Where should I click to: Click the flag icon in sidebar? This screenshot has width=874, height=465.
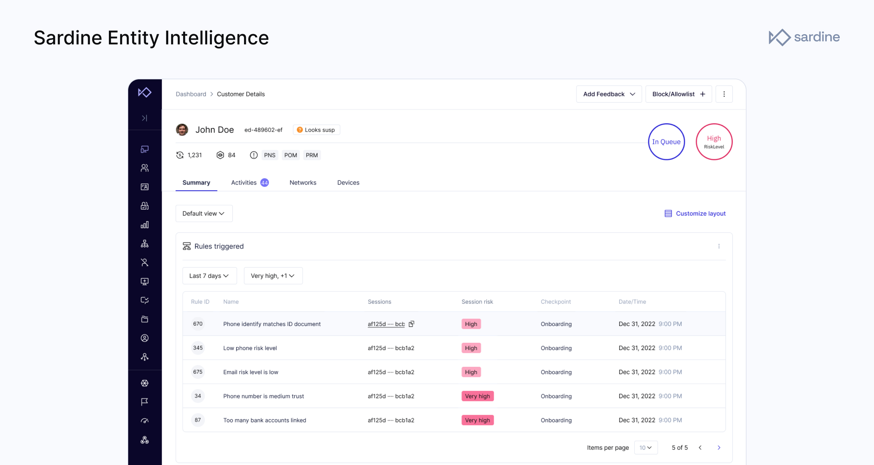click(145, 402)
